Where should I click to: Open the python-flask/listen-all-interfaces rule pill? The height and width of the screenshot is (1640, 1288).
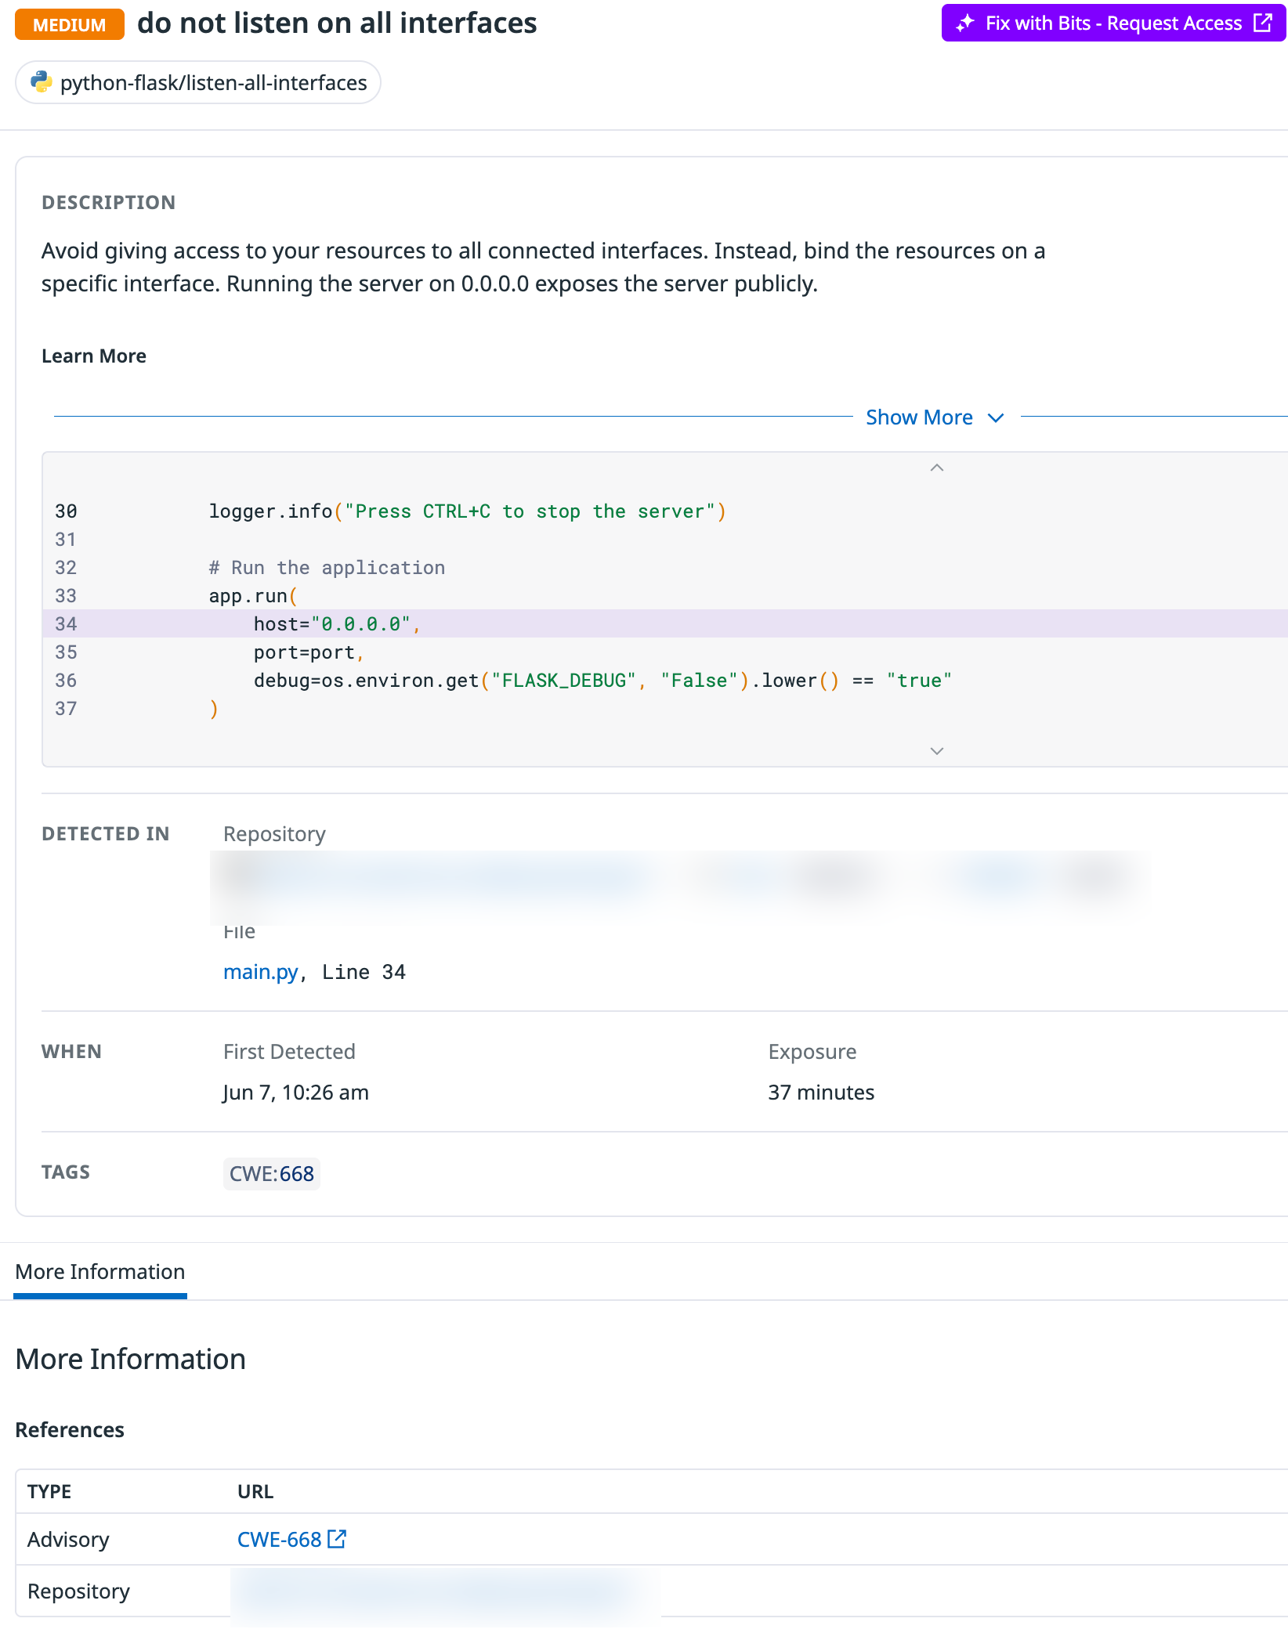[198, 83]
